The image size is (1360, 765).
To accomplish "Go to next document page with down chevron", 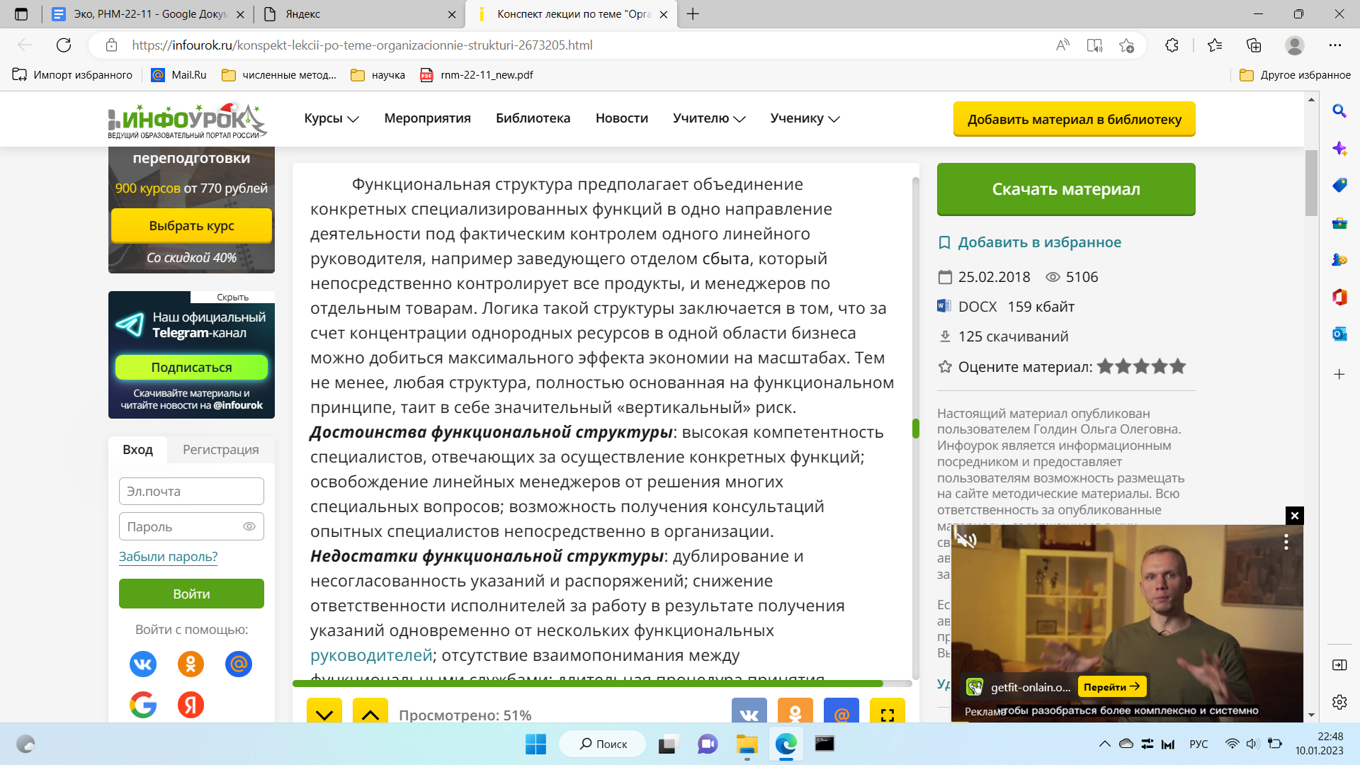I will pos(324,712).
